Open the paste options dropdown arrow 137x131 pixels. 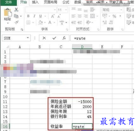click(8, 23)
